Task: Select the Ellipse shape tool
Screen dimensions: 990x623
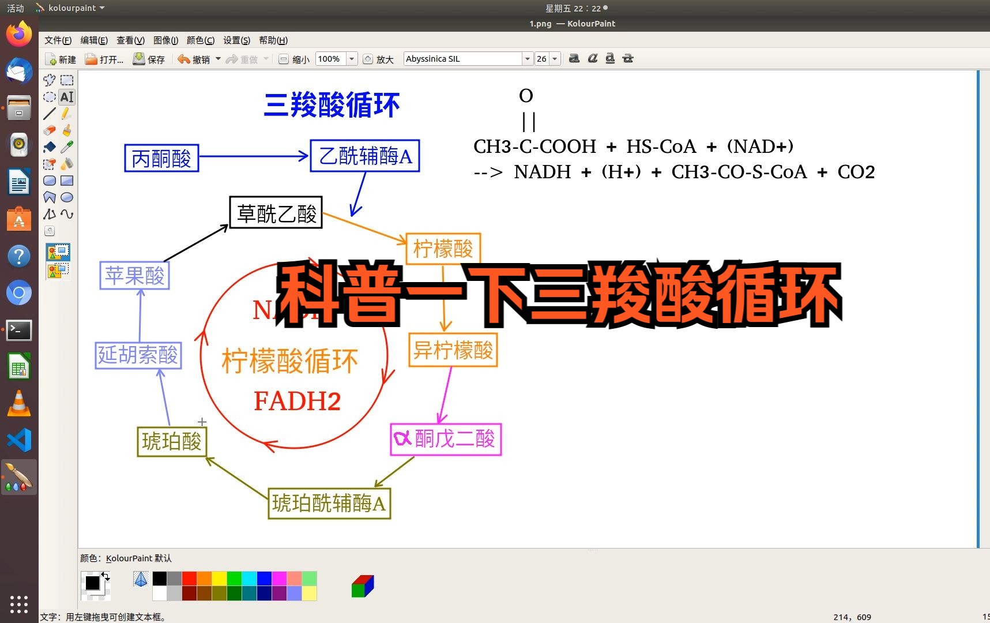Action: 67,197
